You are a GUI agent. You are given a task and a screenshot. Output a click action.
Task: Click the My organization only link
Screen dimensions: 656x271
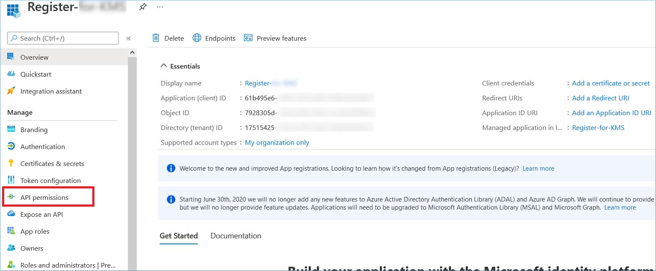click(277, 143)
